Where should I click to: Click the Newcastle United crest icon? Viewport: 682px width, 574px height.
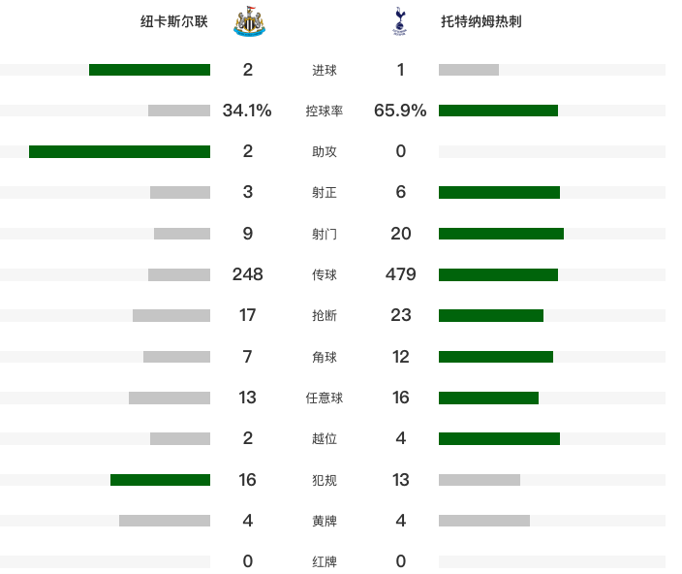pos(249,21)
